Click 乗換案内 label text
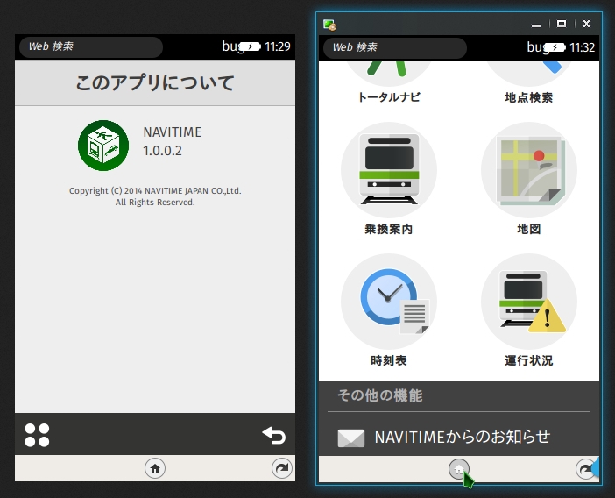 pos(389,229)
